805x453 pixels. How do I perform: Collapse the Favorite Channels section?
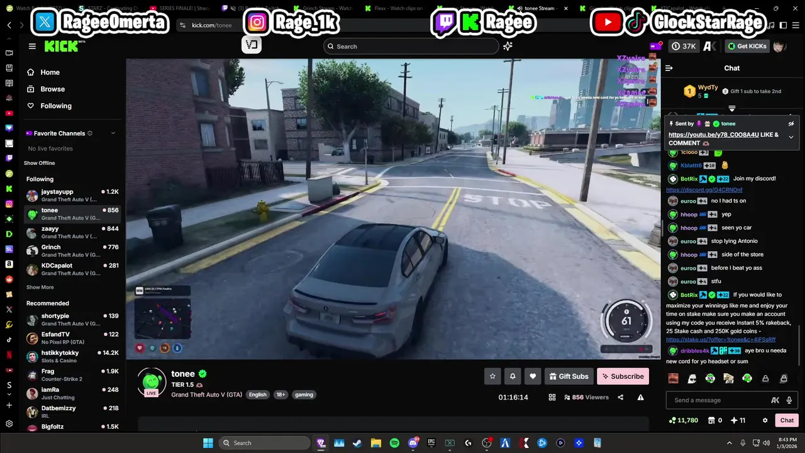click(x=113, y=133)
